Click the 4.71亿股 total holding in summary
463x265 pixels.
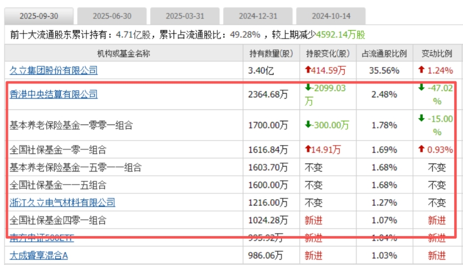pos(133,35)
